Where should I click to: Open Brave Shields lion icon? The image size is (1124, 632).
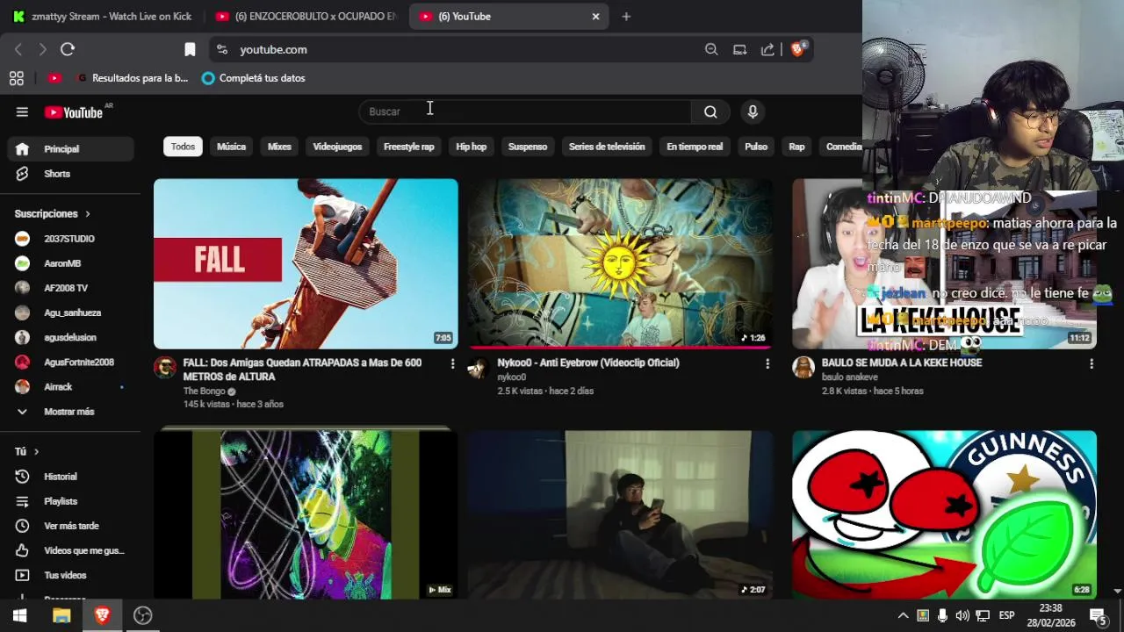point(797,49)
